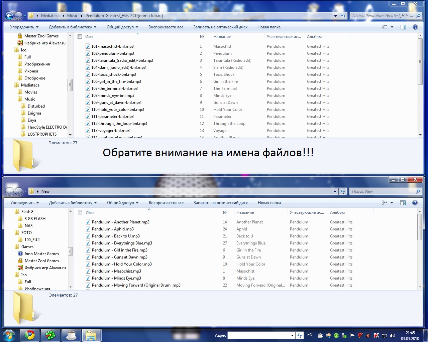Click the search magnifier in top window
This screenshot has height=342, width=428.
418,16
